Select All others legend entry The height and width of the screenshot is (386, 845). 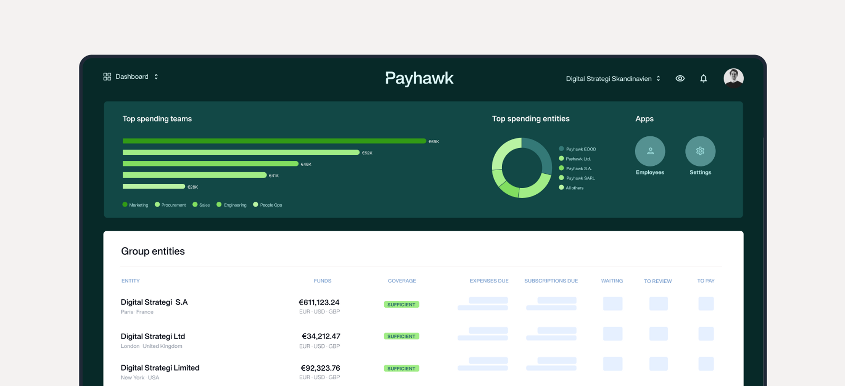point(571,188)
